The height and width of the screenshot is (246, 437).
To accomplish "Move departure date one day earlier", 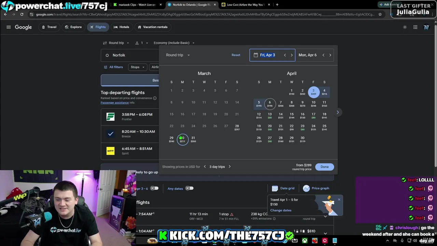I will 285,55.
